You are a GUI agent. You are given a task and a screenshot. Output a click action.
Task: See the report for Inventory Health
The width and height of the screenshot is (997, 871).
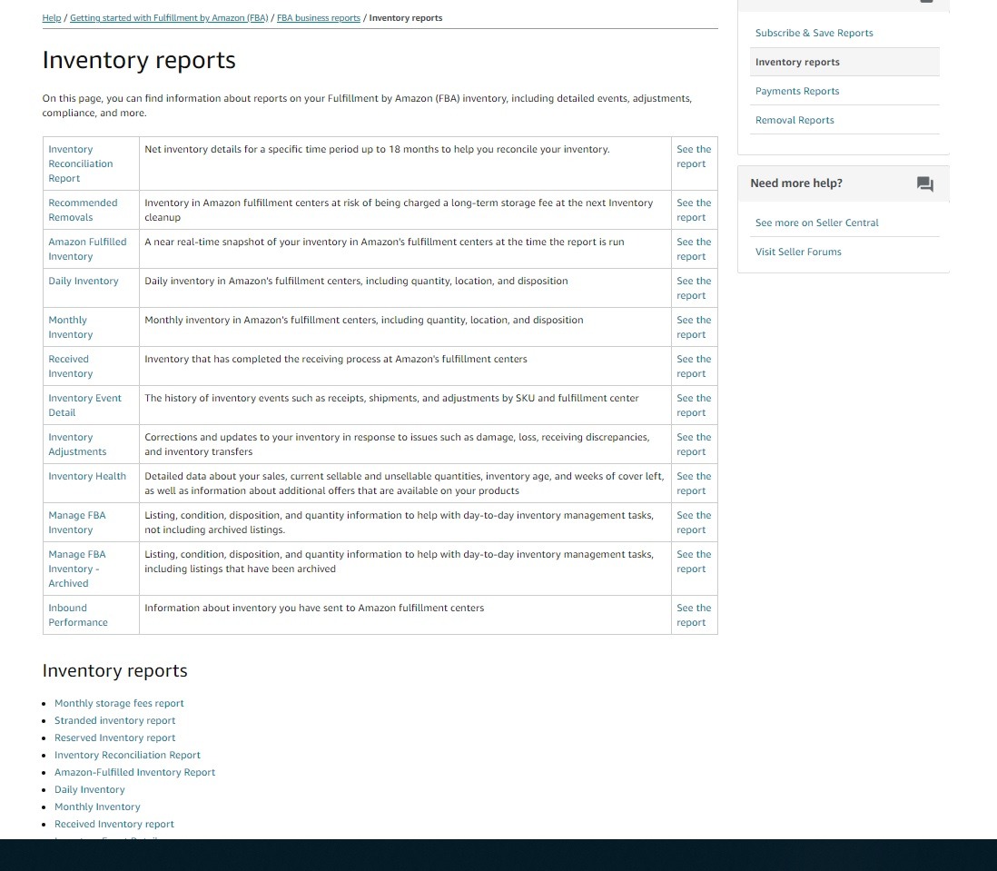[694, 483]
